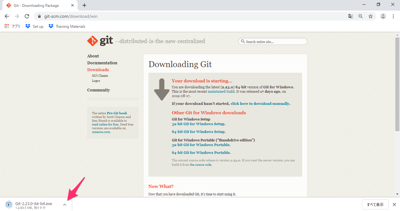Click here to download manually link
The width and height of the screenshot is (400, 211).
pos(260,104)
